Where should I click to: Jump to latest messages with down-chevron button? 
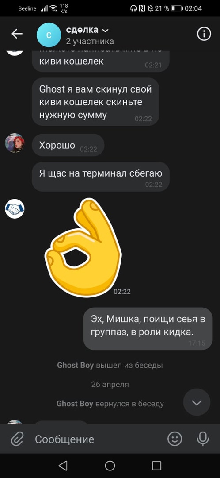pos(197,402)
